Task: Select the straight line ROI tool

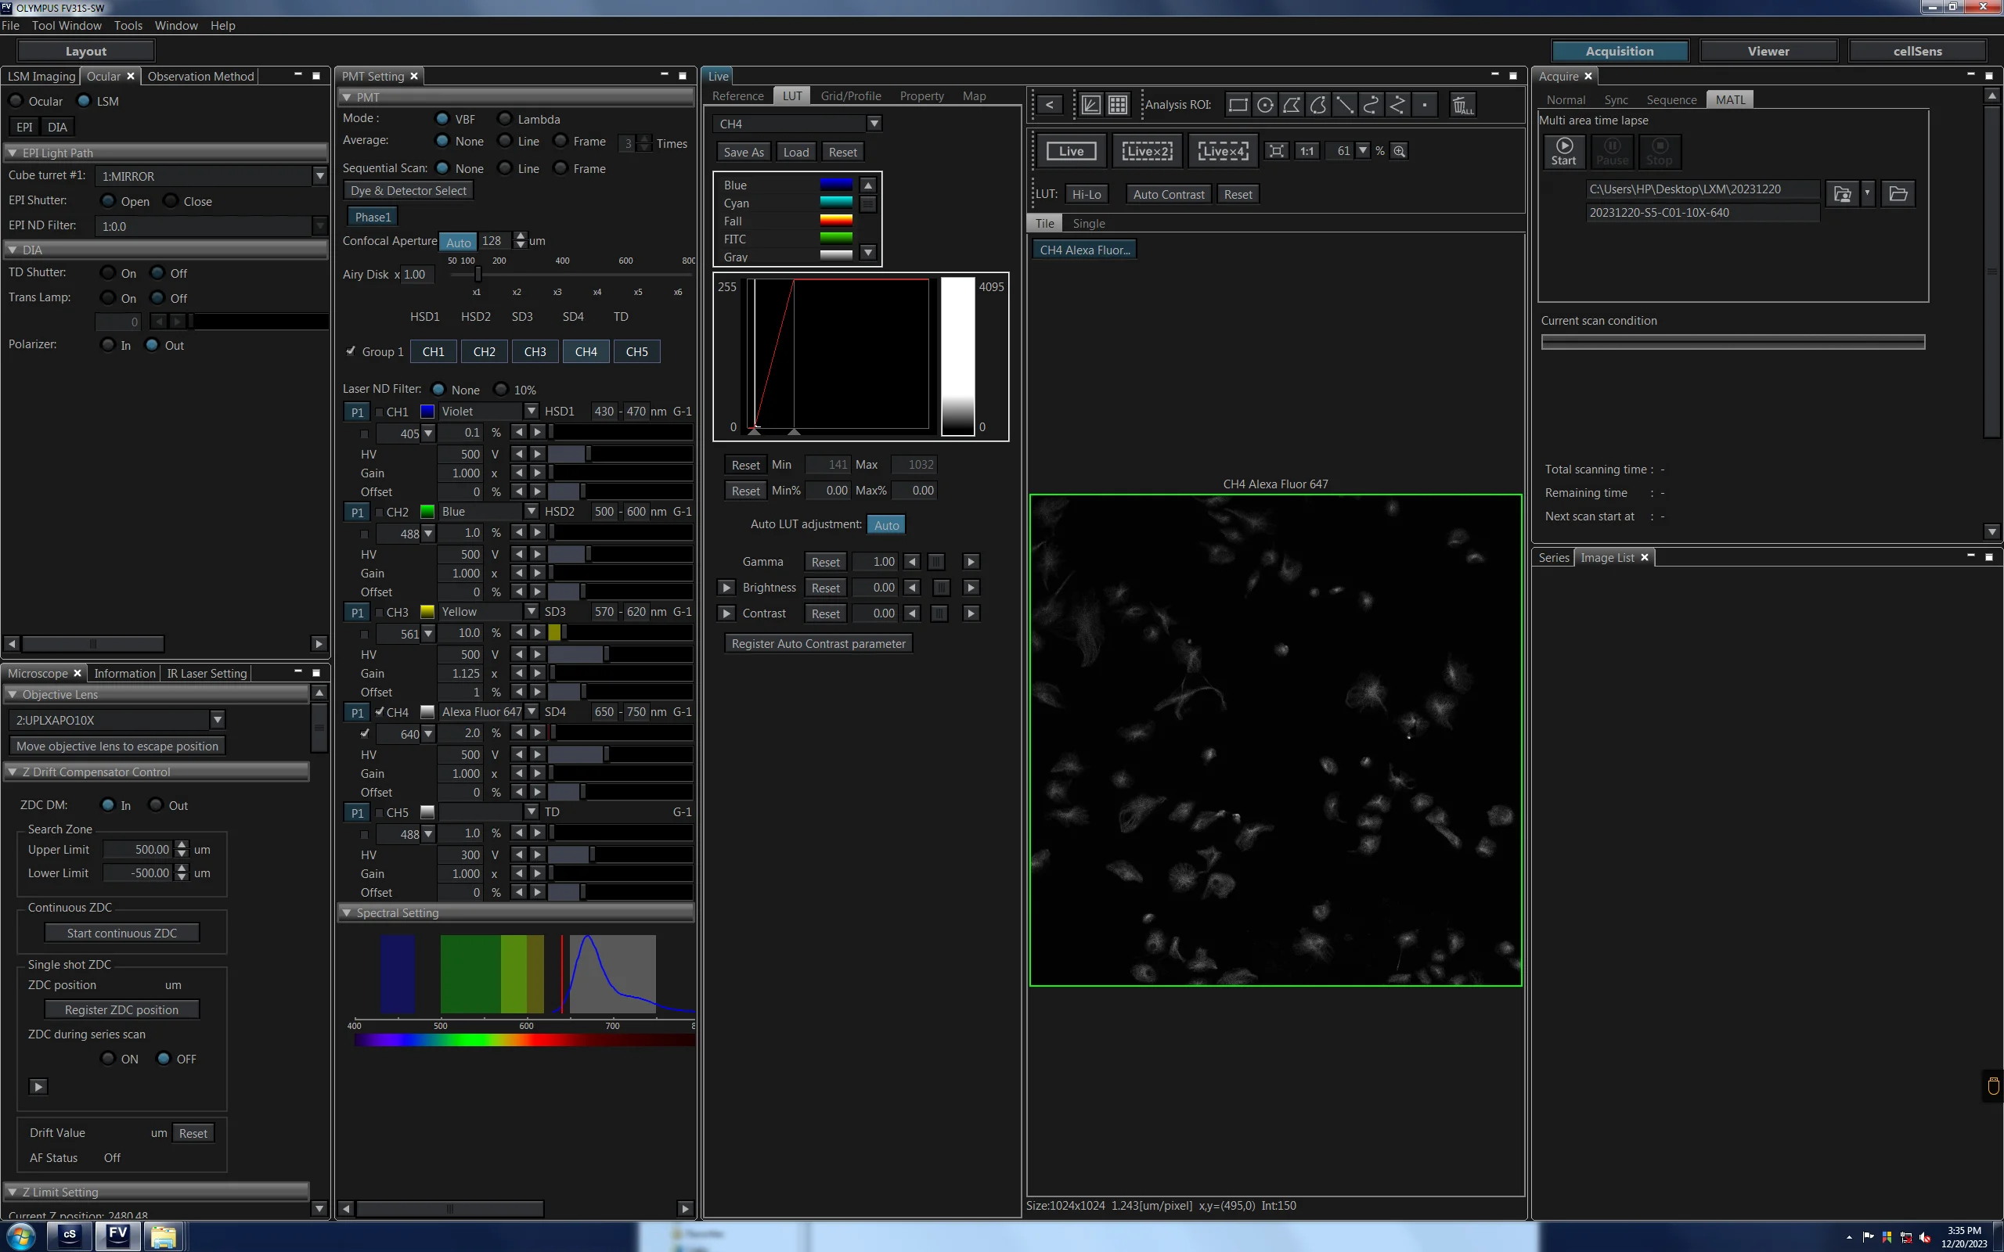Action: (1345, 105)
